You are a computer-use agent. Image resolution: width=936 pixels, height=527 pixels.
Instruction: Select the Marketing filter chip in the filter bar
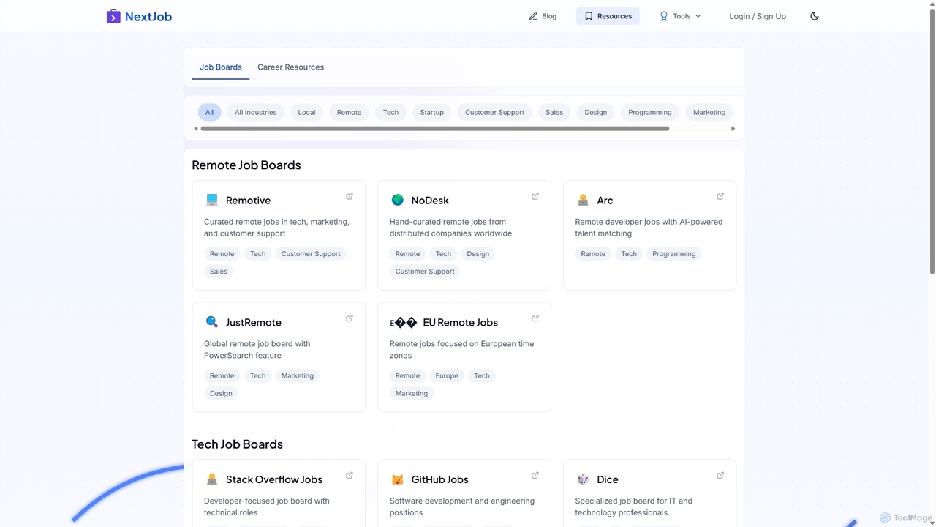709,112
